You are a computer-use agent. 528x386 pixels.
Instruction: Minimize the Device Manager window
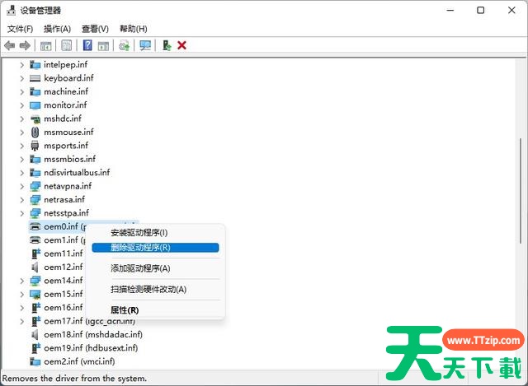click(x=450, y=11)
